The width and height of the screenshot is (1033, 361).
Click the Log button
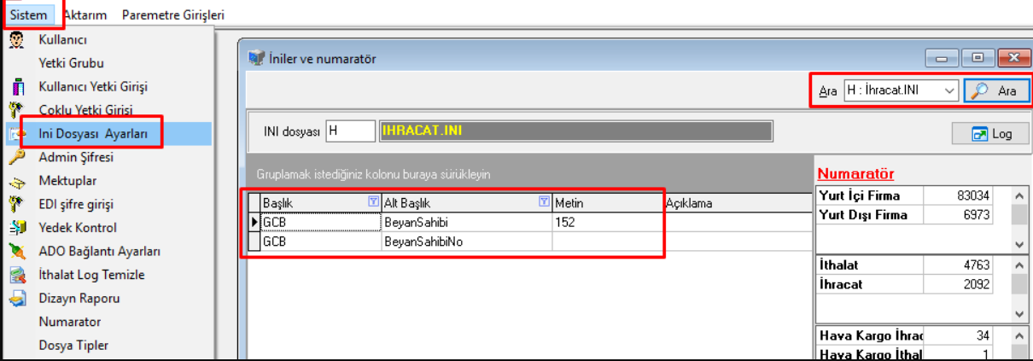coord(990,134)
